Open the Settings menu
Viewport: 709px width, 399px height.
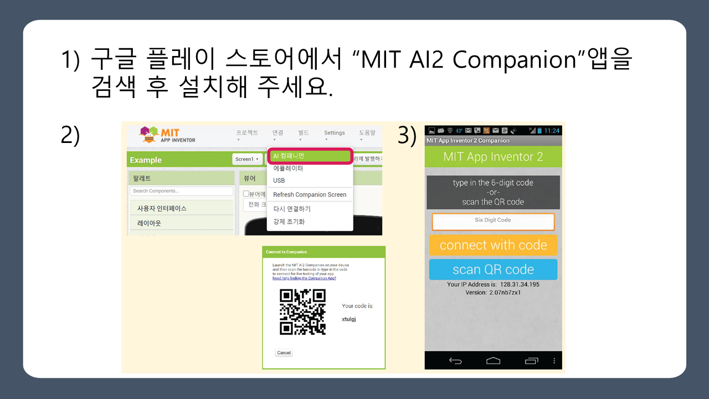pyautogui.click(x=334, y=132)
